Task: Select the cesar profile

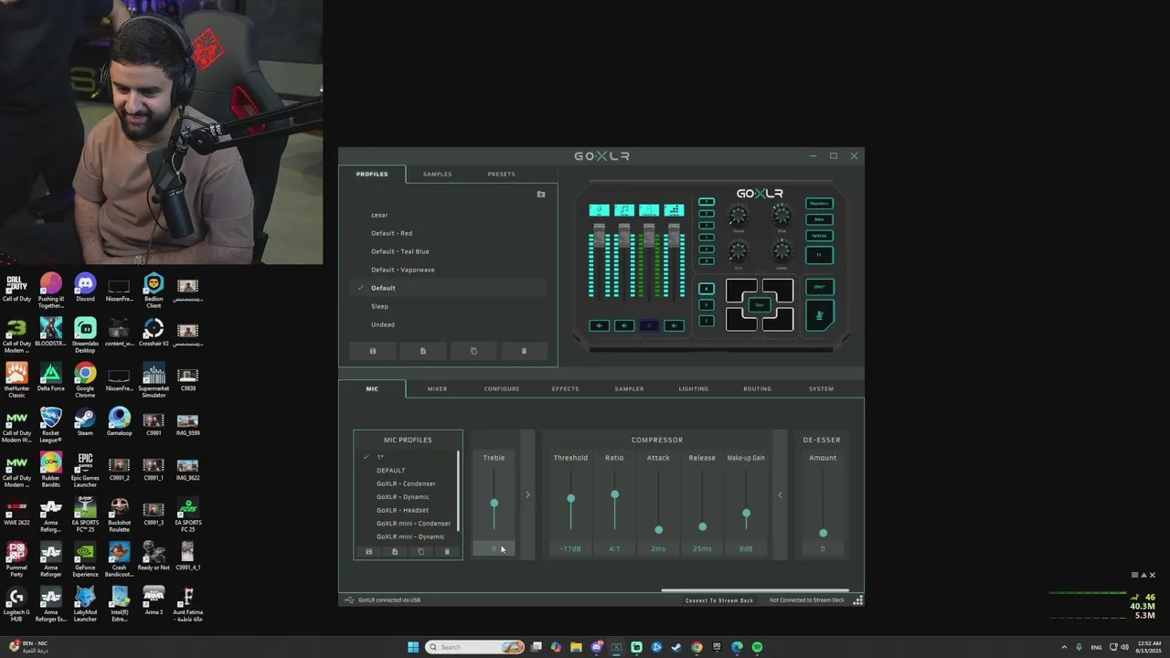Action: [x=379, y=215]
